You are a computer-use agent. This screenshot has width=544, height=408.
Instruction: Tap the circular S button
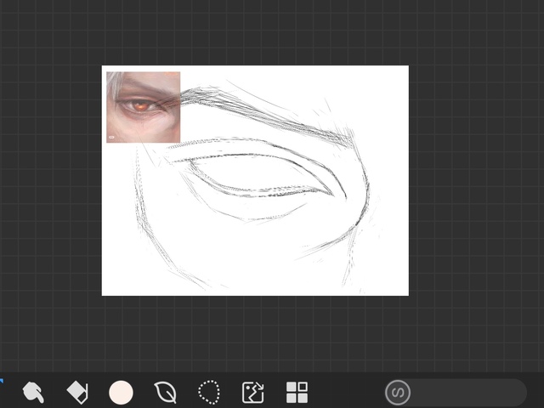click(398, 392)
